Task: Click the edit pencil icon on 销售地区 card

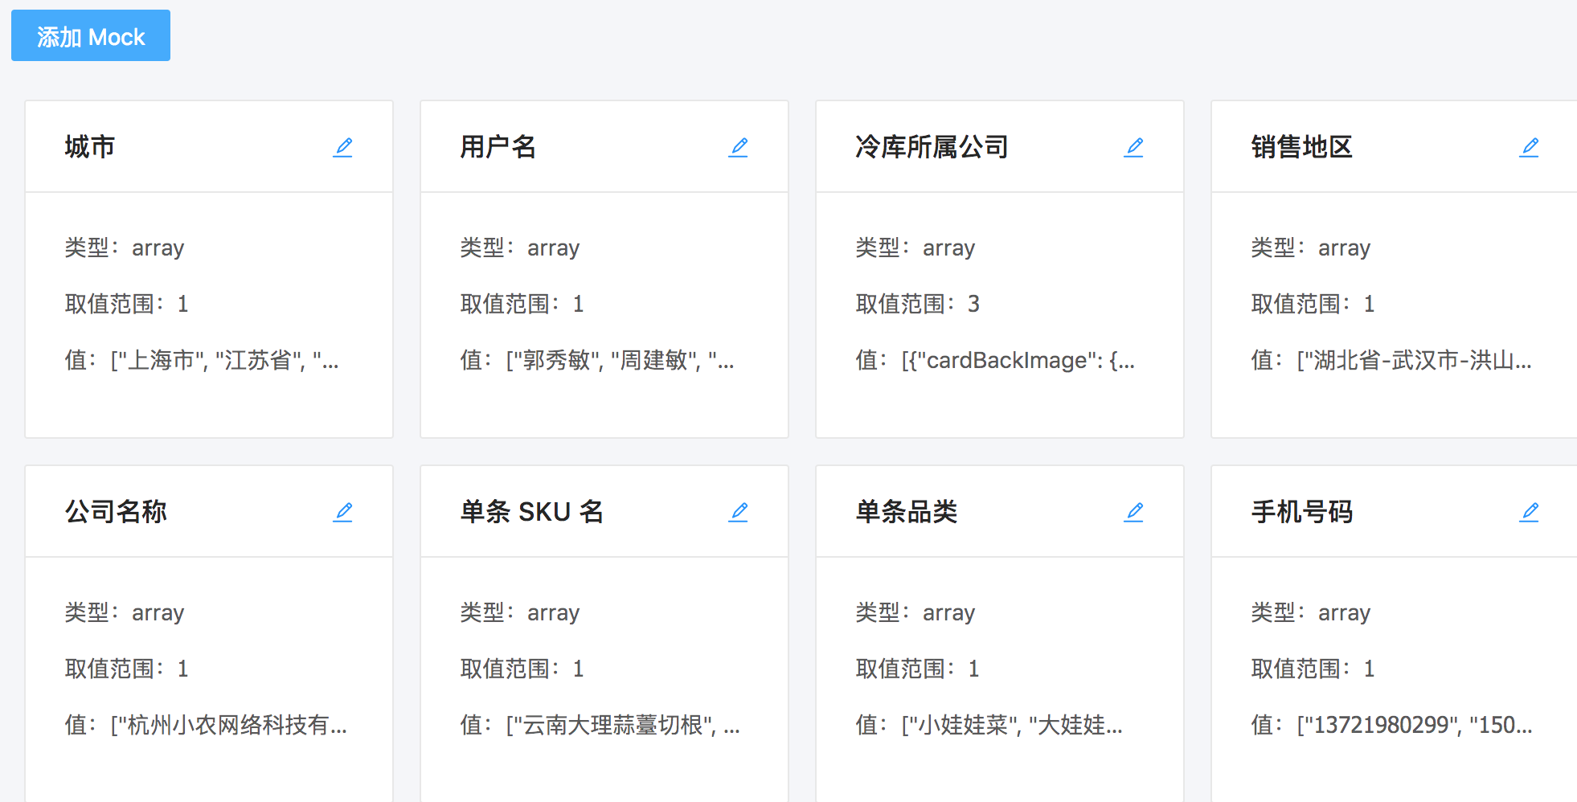Action: (x=1530, y=146)
